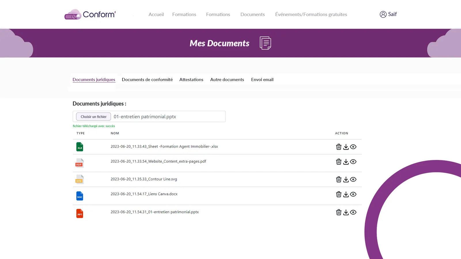Download the Website_Content_extra-pages.pdf file
The width and height of the screenshot is (461, 259).
point(346,162)
